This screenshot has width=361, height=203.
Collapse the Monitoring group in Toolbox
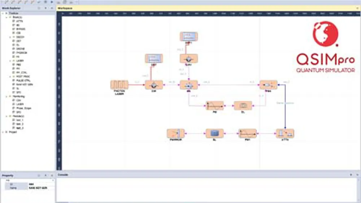[x=6, y=96]
